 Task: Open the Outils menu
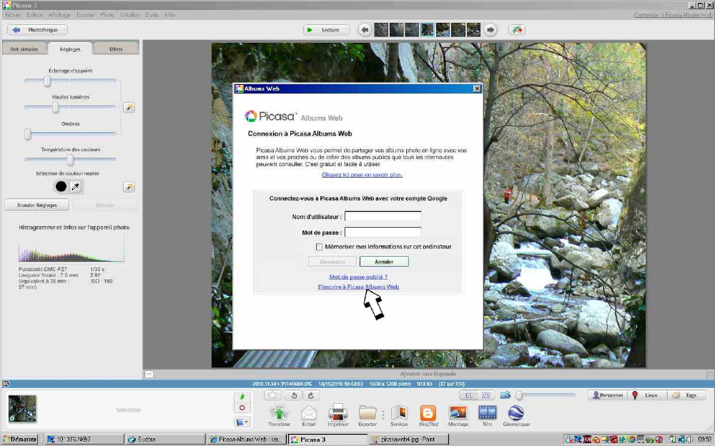[152, 14]
